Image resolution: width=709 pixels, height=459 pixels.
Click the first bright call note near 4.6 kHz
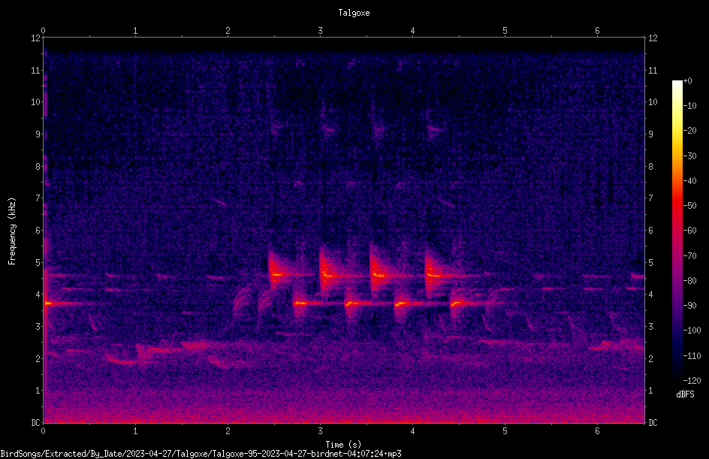(276, 274)
